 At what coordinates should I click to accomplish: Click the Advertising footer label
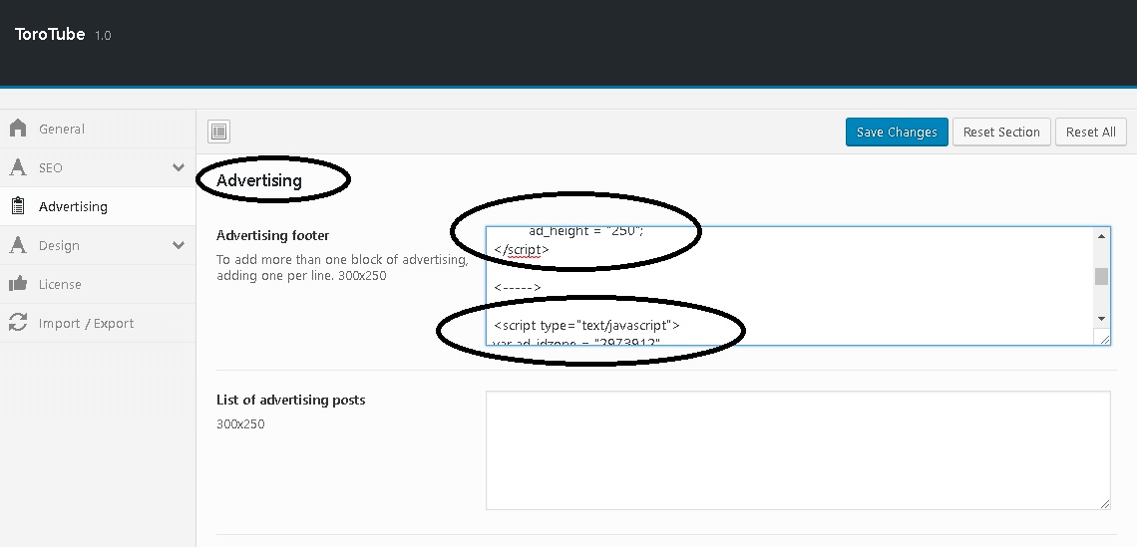click(272, 235)
